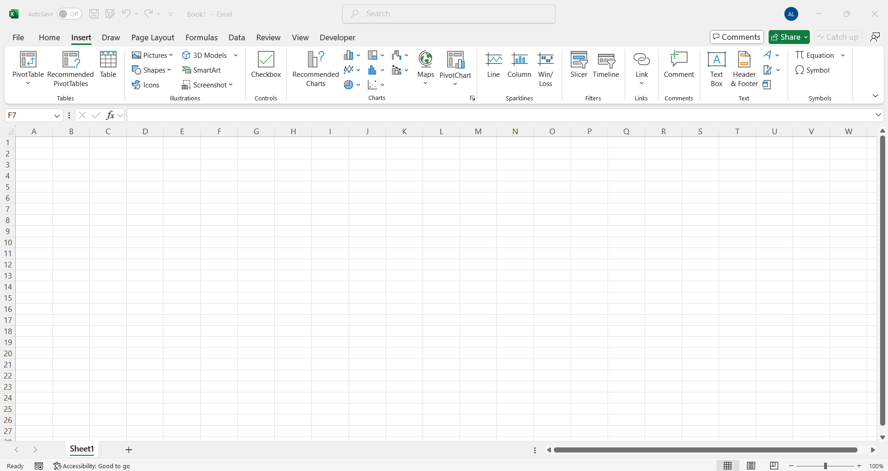Open Recommended Charts
The height and width of the screenshot is (471, 888).
pyautogui.click(x=316, y=68)
